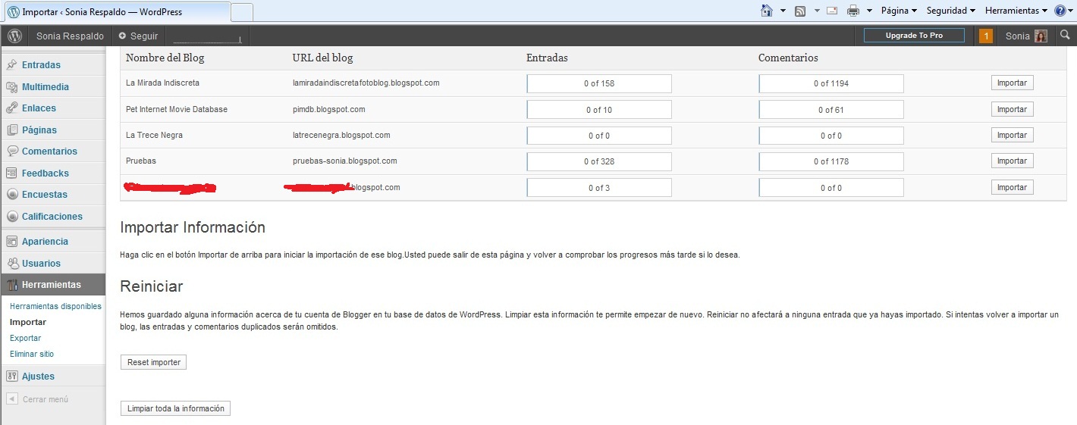Screen dimensions: 1077x425
Task: Expand the browser Herramientas dropdown menu
Action: pos(1016,11)
